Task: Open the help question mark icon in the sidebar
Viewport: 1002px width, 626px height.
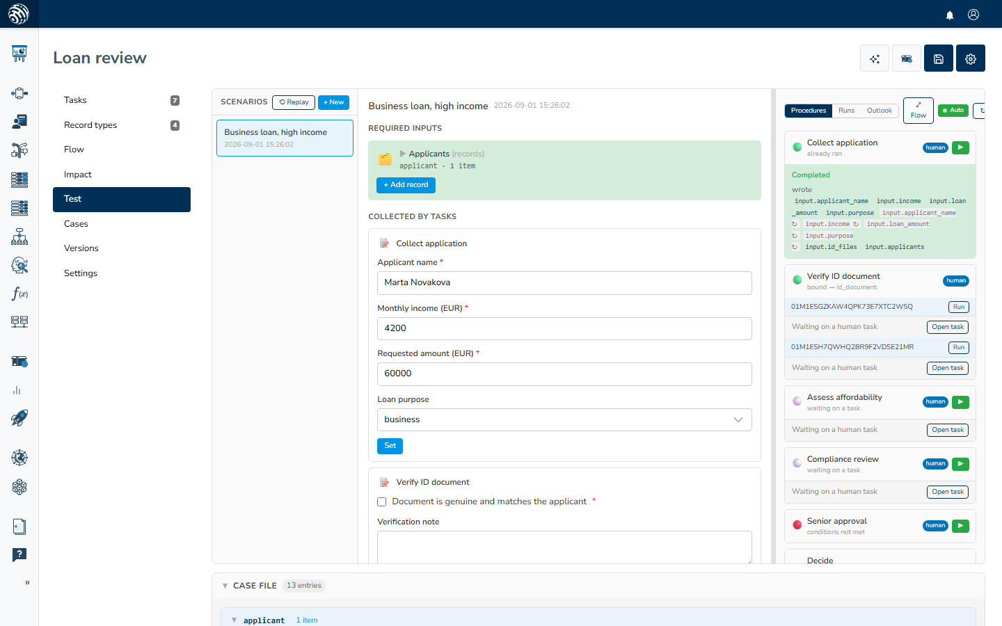Action: pyautogui.click(x=19, y=555)
